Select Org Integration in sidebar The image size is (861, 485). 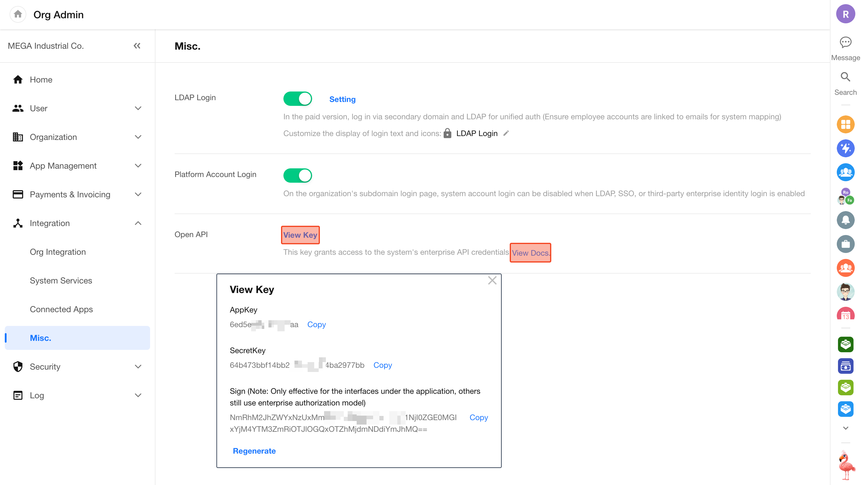coord(58,252)
